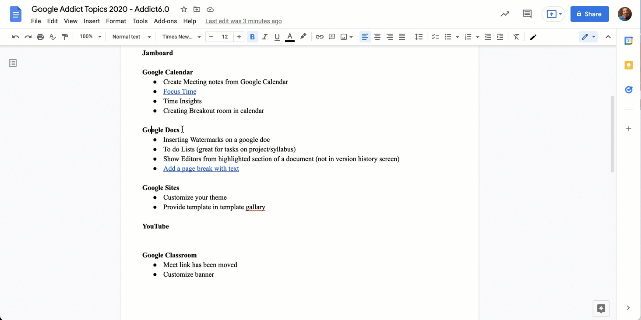Open the Insert menu
641x320 pixels.
tap(92, 21)
